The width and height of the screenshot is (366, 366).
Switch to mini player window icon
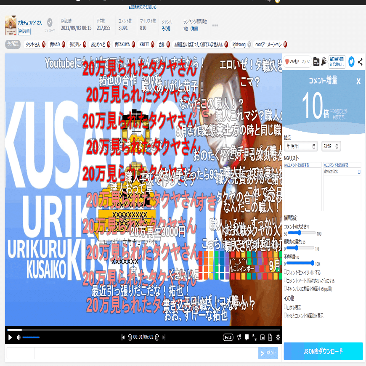[263, 337]
